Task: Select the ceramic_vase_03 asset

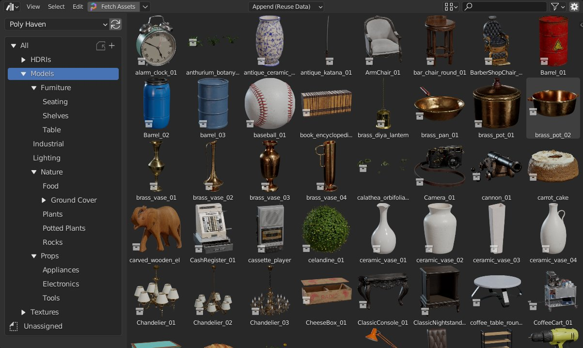Action: pyautogui.click(x=496, y=229)
